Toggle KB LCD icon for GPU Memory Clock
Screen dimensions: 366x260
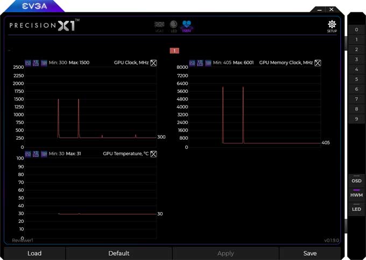[200, 63]
